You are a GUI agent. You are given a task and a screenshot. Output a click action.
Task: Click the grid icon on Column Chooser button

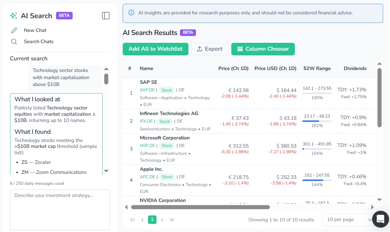tap(239, 49)
